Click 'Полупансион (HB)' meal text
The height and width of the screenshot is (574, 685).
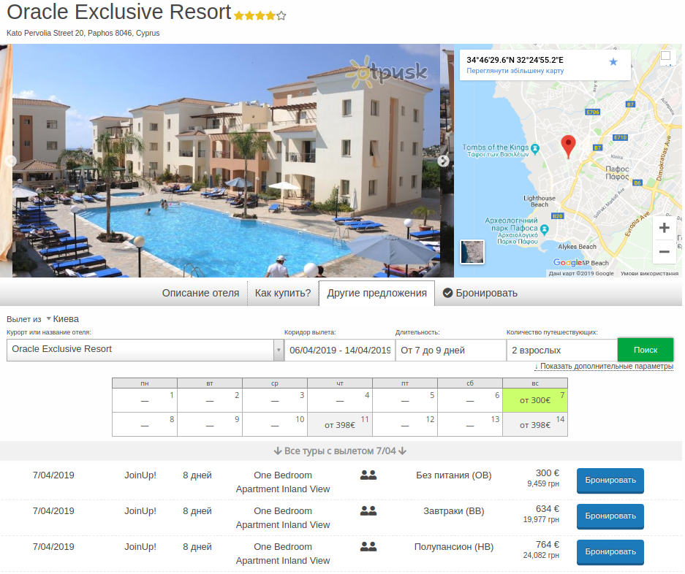click(x=454, y=546)
